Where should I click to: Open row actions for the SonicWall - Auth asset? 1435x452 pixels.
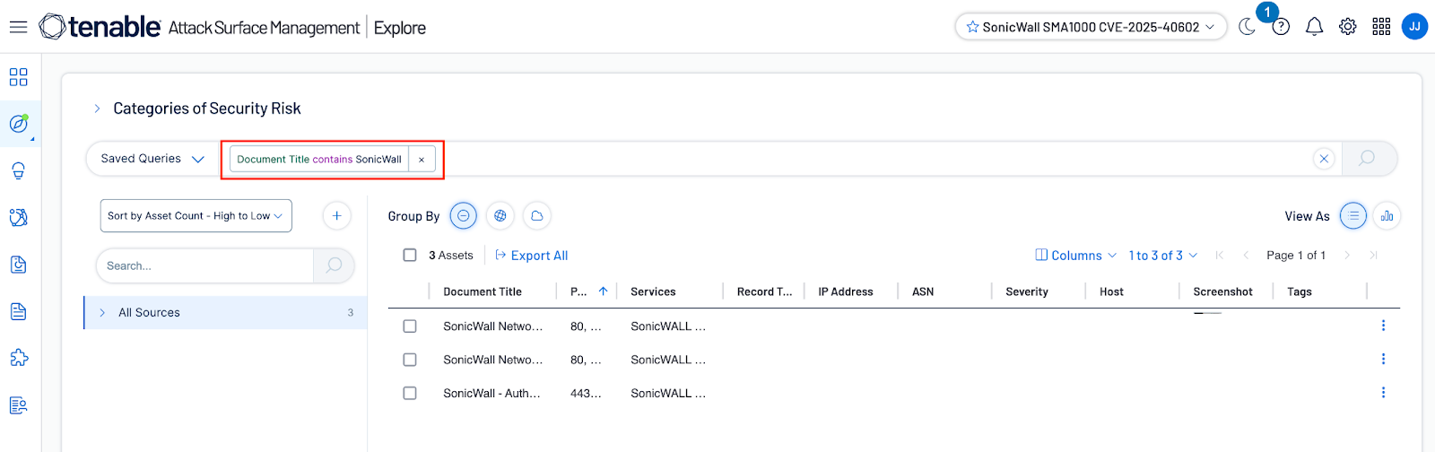pos(1383,393)
